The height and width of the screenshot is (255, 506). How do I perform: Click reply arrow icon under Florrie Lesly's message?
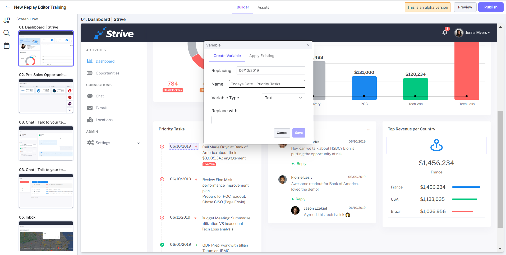point(293,199)
